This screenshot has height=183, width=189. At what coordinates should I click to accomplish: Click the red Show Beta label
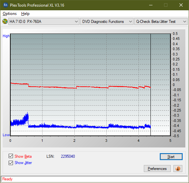click(x=23, y=156)
